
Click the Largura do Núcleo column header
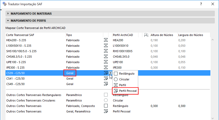(x=194, y=35)
